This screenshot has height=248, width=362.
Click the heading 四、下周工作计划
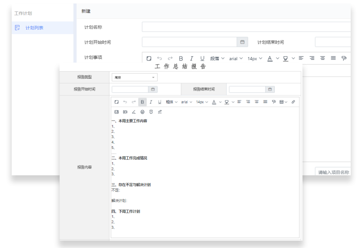[126, 211]
